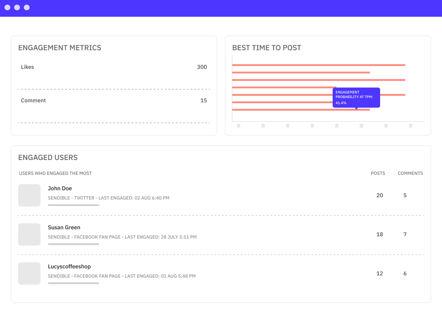This screenshot has width=442, height=313.
Task: Sort by the Comments column
Action: [410, 173]
